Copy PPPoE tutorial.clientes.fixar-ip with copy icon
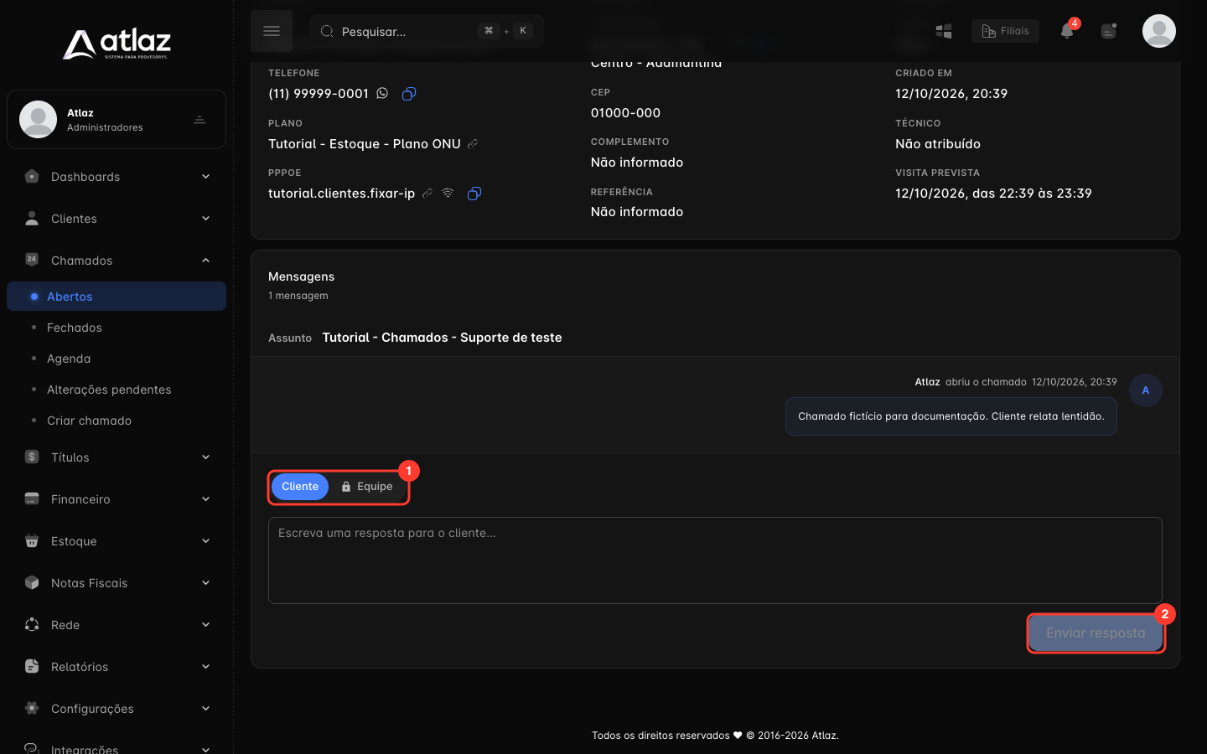1207x754 pixels. coord(474,194)
